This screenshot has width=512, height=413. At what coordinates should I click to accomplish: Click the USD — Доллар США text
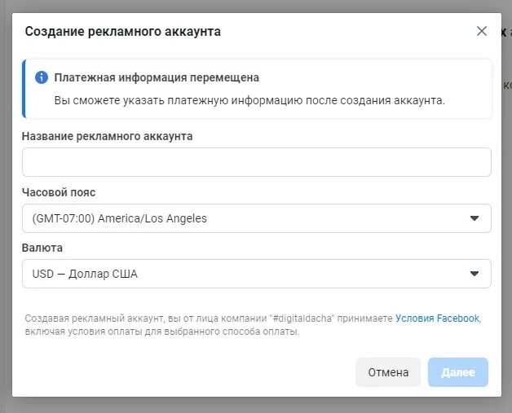click(85, 274)
